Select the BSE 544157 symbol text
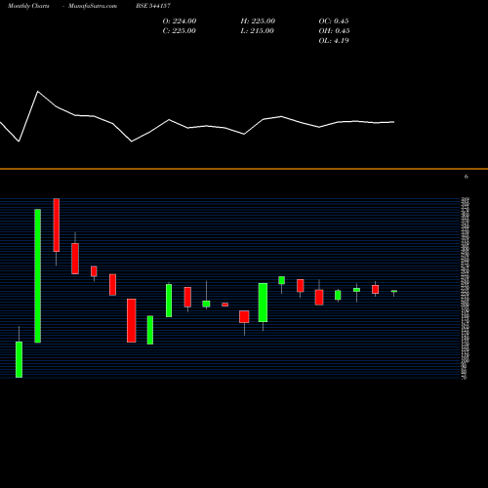The image size is (488, 488). tap(153, 6)
